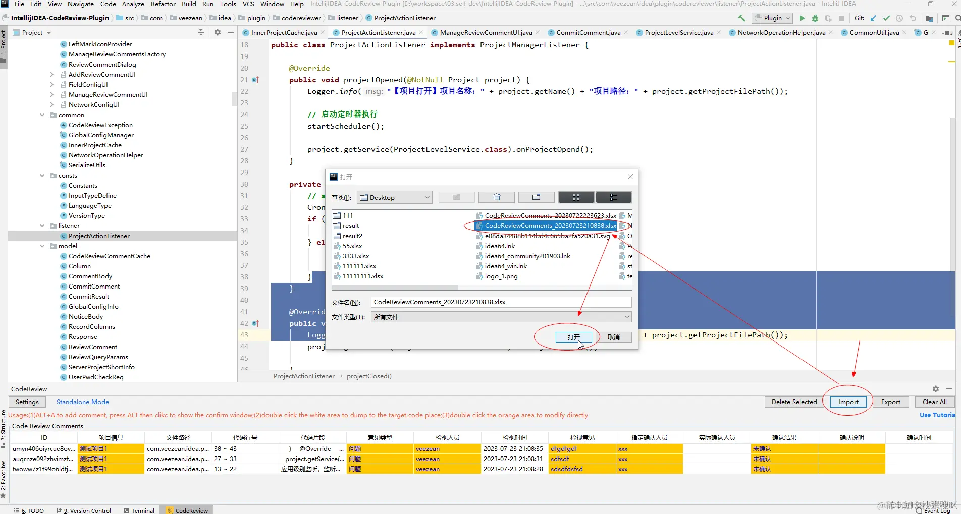Click the Build Project hammer icon

741,18
